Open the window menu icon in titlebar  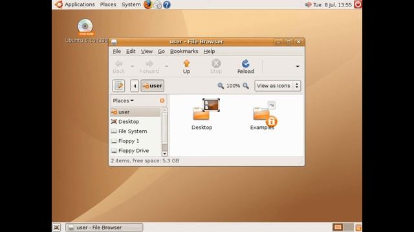coord(114,42)
